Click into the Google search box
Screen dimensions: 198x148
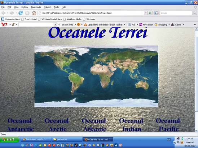176,13
